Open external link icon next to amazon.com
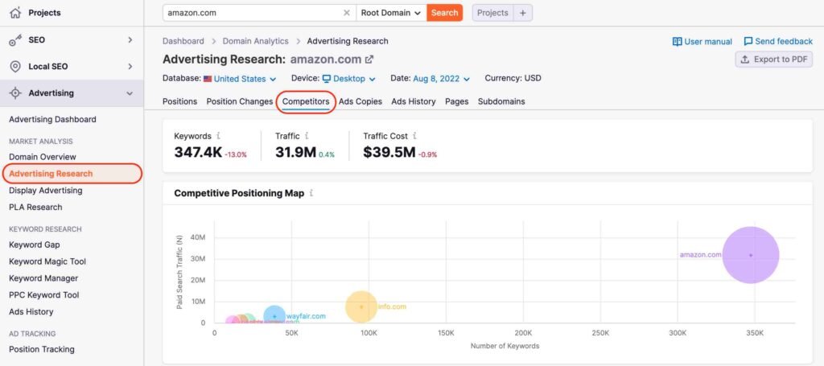Screen dimensions: 824x366 click(x=369, y=60)
